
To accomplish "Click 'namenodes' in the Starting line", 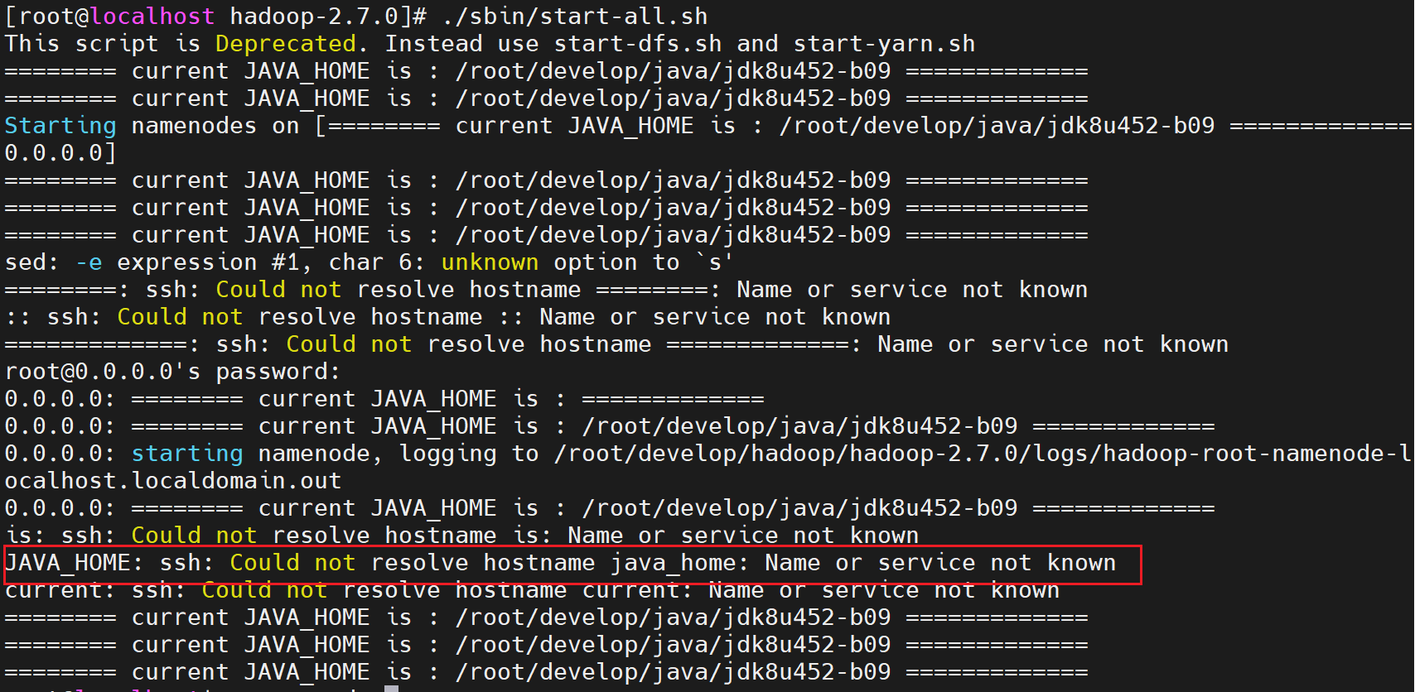I will click(x=195, y=126).
